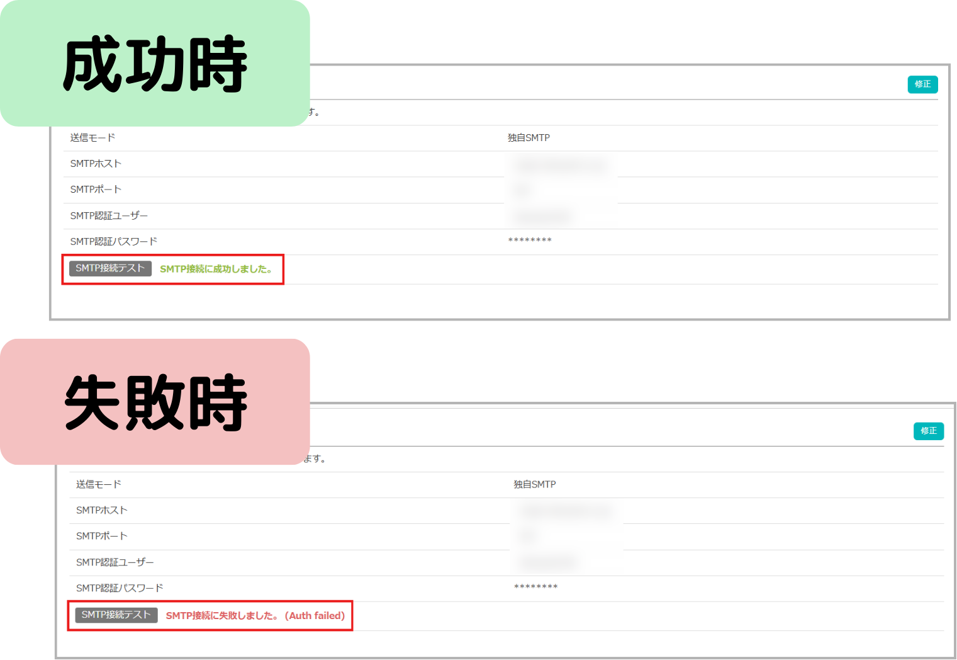Run the SMTP接続テスト in the failure section
Screen dimensions: 957x660
coord(116,615)
